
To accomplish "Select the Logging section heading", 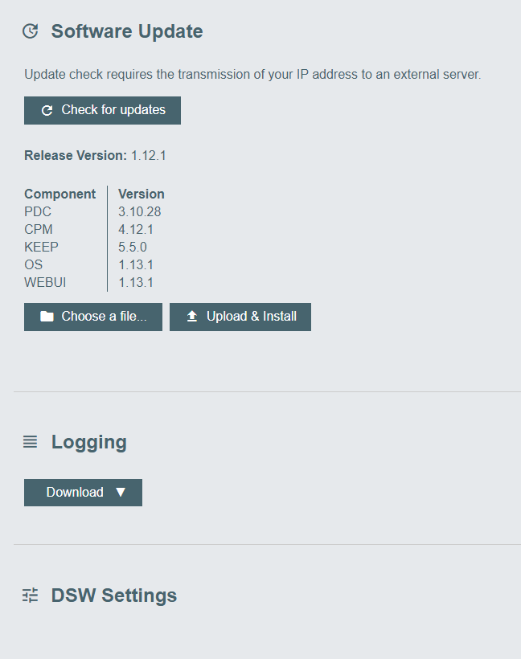I will [89, 442].
